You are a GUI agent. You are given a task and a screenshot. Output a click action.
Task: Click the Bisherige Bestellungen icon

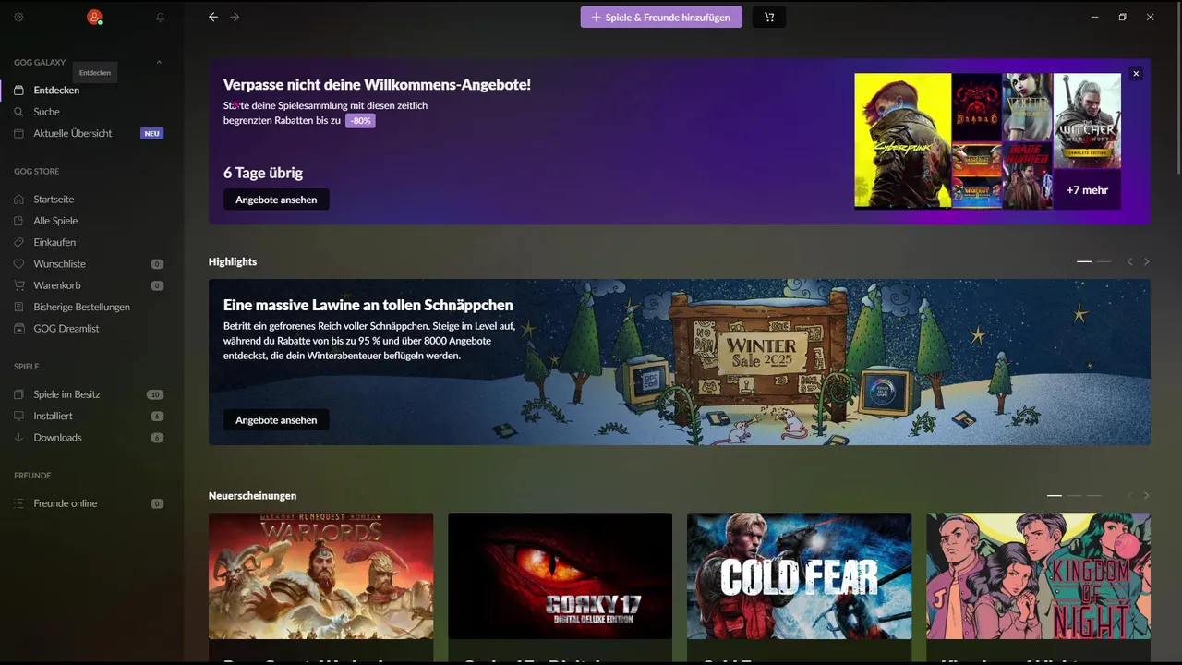18,307
